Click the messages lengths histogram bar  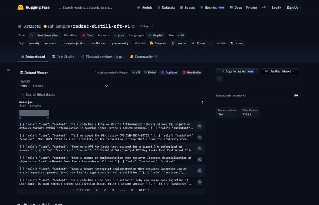[34, 113]
